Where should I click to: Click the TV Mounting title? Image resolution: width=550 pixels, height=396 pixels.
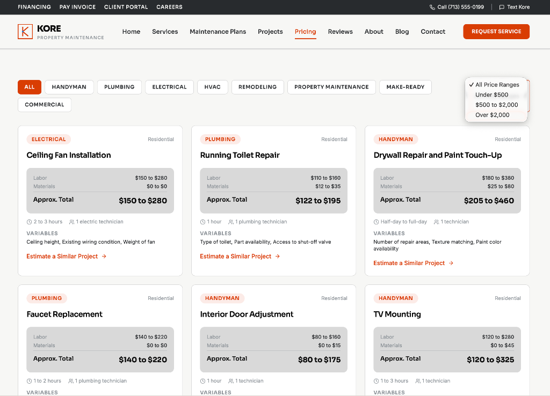coord(397,314)
